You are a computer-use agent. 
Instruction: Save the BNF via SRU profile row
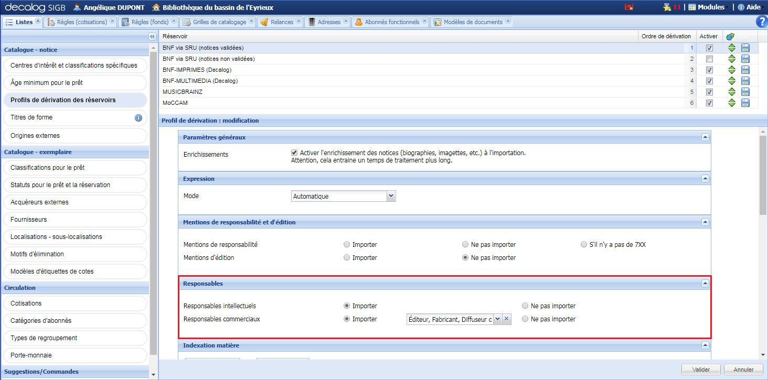745,48
